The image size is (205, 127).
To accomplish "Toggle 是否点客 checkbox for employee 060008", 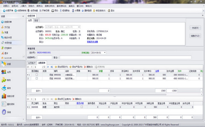I will pos(82,107).
